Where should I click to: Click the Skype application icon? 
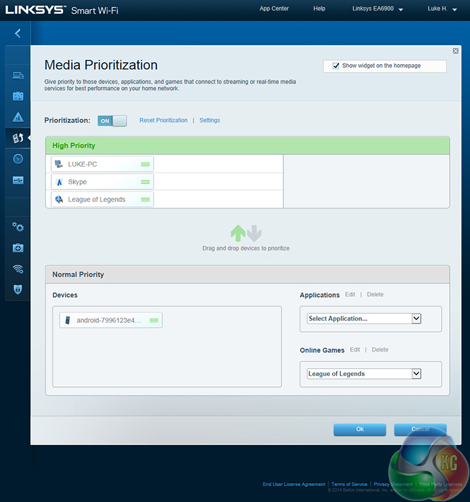[59, 182]
